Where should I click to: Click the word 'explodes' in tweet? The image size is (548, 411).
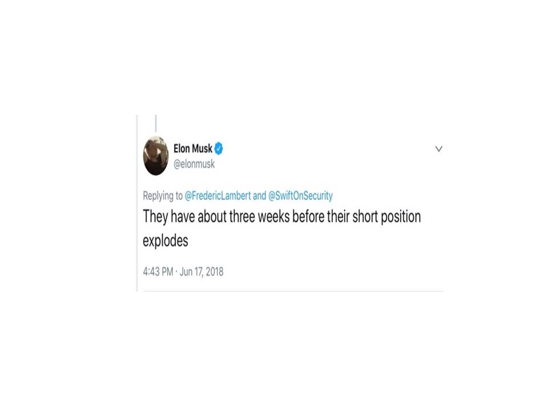tap(166, 241)
